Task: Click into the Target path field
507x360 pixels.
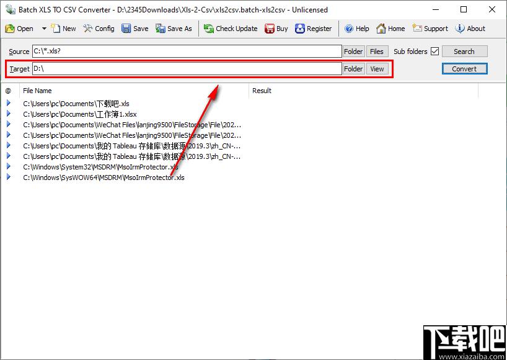Action: (187, 69)
